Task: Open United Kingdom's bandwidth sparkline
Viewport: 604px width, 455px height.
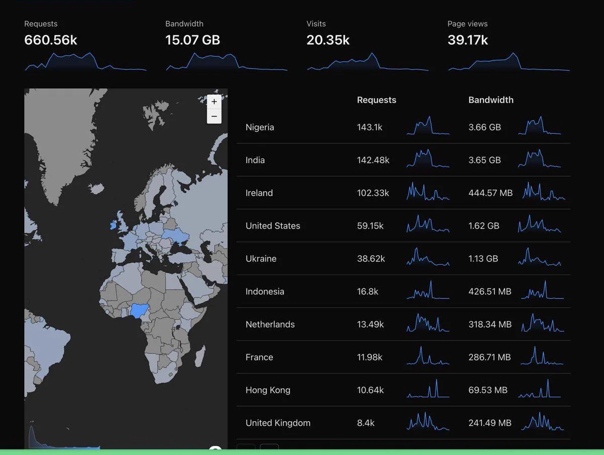Action: click(x=543, y=421)
